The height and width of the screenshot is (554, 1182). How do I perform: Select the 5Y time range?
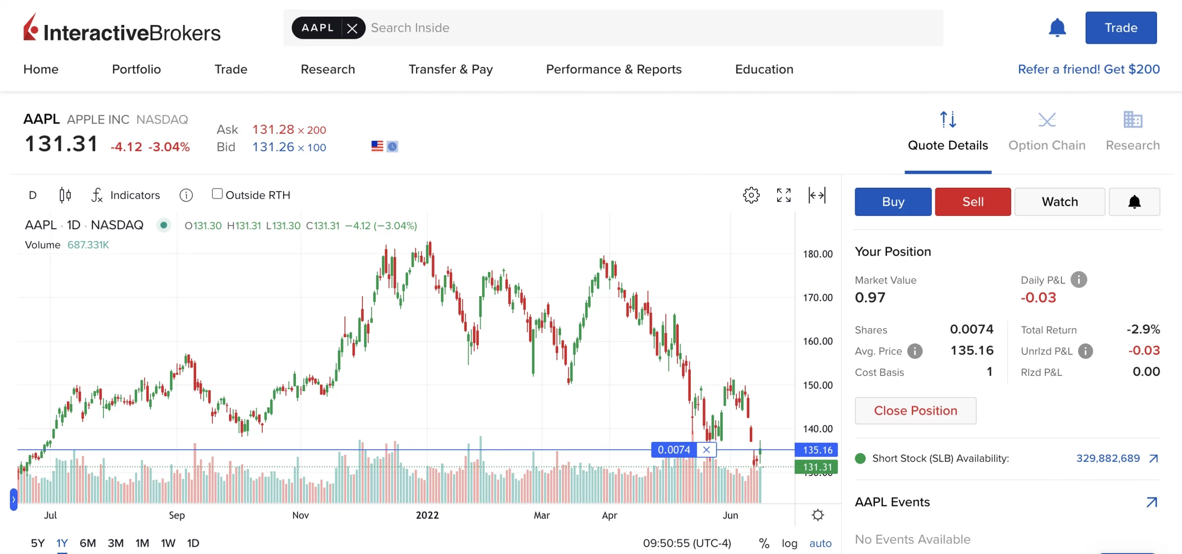pos(38,543)
